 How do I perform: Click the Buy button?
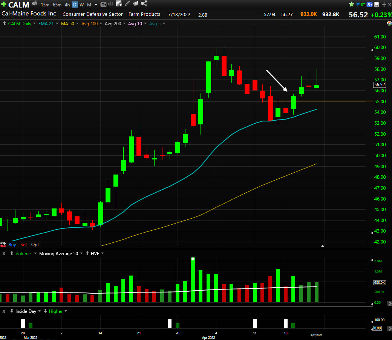[12, 245]
